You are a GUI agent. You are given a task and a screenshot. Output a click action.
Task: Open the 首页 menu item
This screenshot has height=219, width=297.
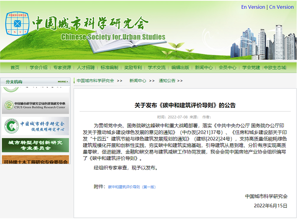tap(15, 67)
